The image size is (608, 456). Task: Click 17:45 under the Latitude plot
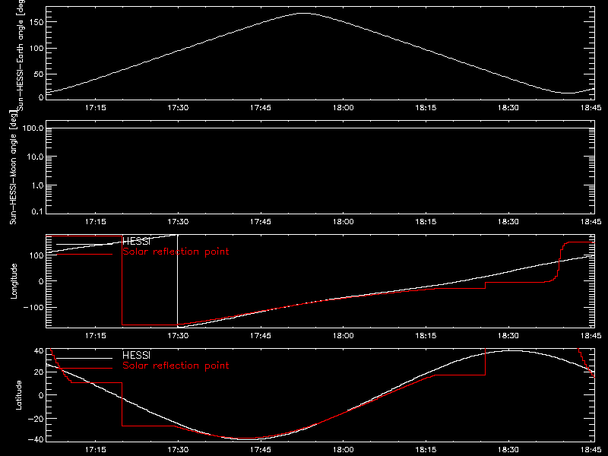click(x=261, y=449)
